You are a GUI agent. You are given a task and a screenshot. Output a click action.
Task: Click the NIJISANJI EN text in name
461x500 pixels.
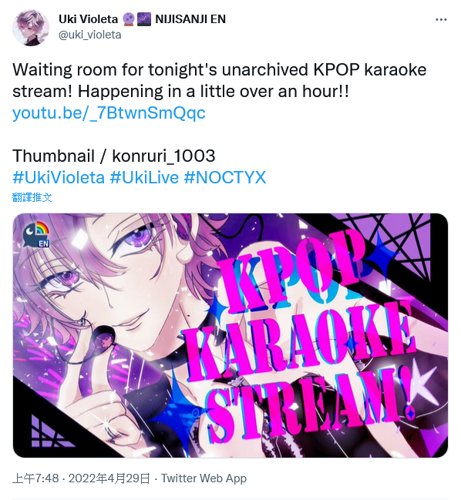[x=190, y=19]
